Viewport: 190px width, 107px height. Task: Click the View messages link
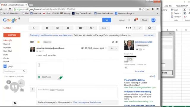click(x=80, y=102)
